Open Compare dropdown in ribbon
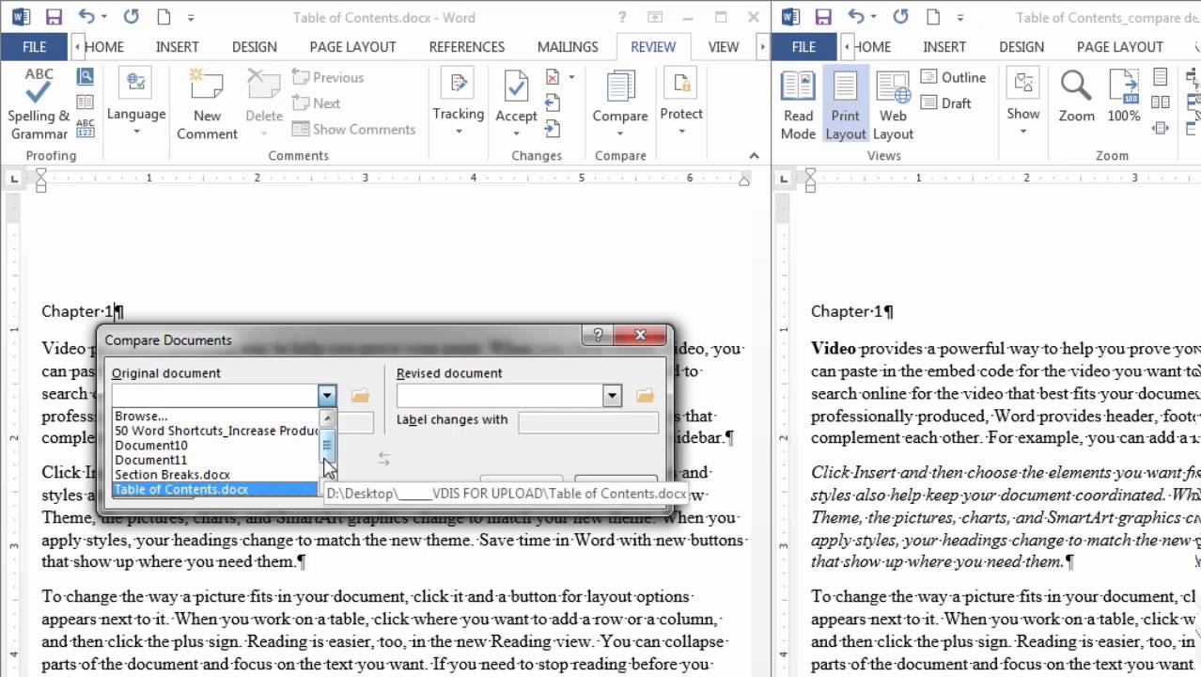 pyautogui.click(x=620, y=104)
